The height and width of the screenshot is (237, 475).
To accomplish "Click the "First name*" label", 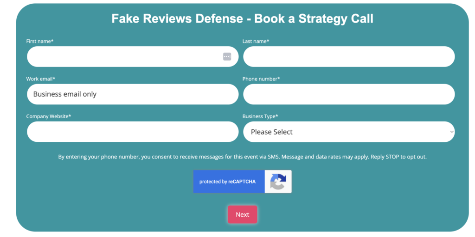I will (x=40, y=41).
